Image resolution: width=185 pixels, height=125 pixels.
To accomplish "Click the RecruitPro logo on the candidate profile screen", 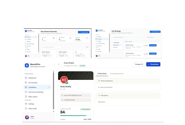I will coord(27,65).
